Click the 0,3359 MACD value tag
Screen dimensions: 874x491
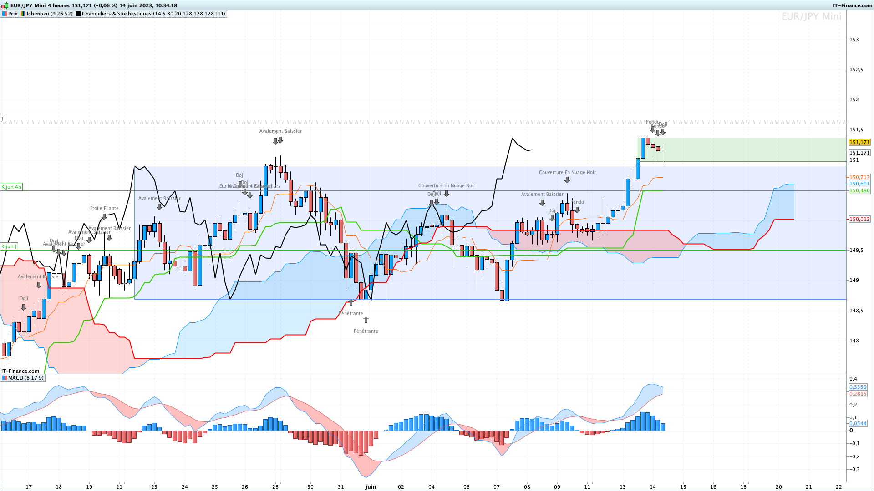(858, 387)
